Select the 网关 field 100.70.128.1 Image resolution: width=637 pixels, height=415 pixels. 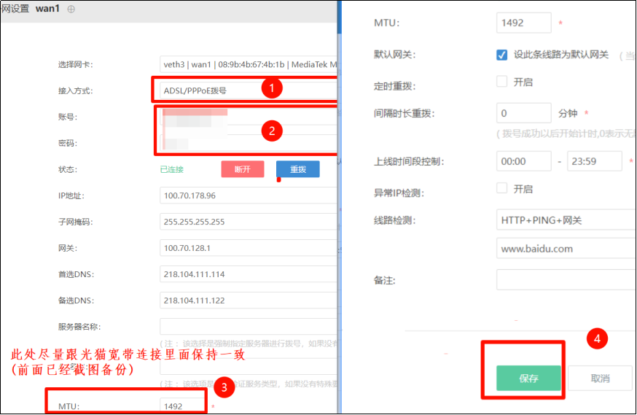pos(249,248)
